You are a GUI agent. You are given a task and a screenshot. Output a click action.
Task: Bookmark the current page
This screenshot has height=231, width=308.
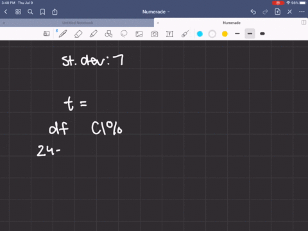pos(42,12)
